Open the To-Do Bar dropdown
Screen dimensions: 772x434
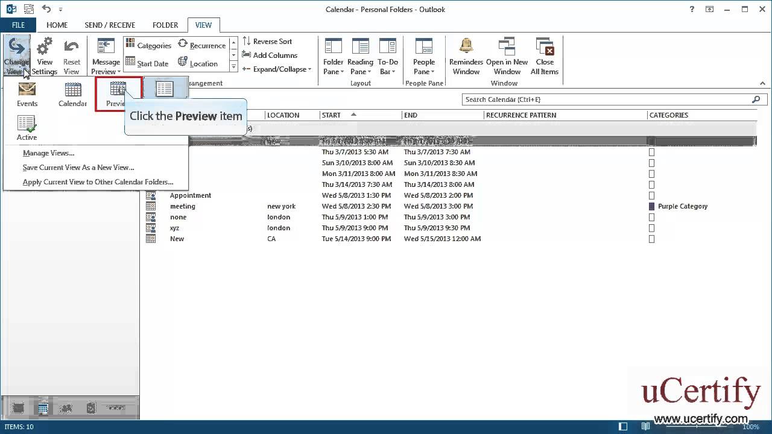tap(388, 56)
